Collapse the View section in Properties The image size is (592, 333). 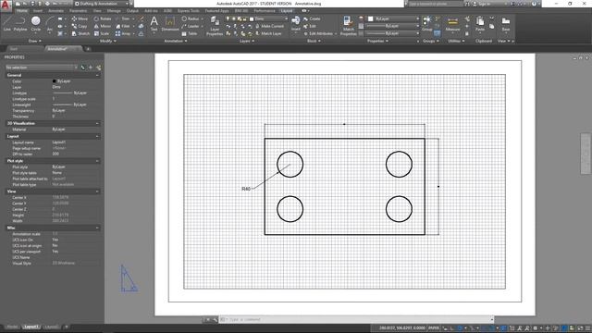[97, 191]
